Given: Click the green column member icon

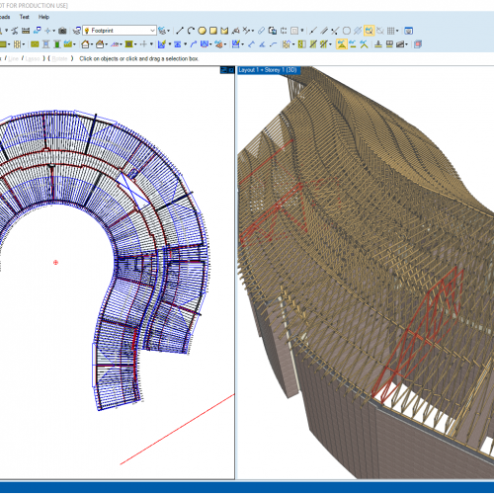Looking at the screenshot, I should (x=57, y=44).
